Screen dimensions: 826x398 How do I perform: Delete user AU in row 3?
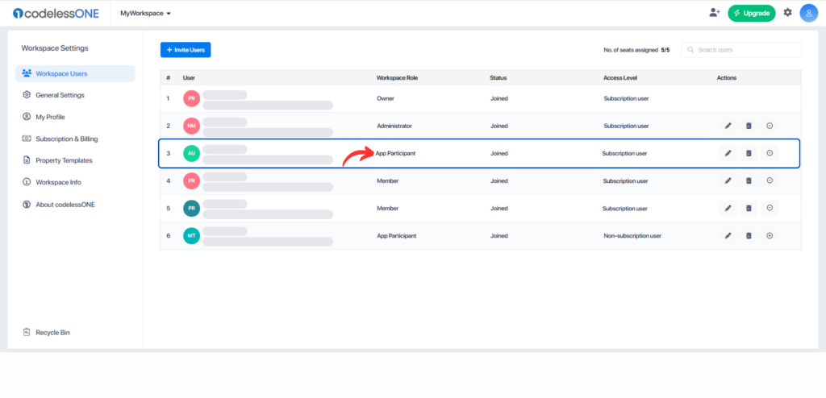tap(749, 153)
